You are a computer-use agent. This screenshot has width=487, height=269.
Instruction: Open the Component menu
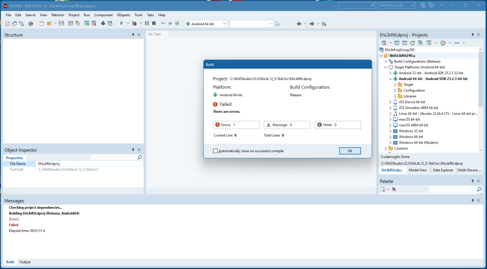(x=103, y=15)
